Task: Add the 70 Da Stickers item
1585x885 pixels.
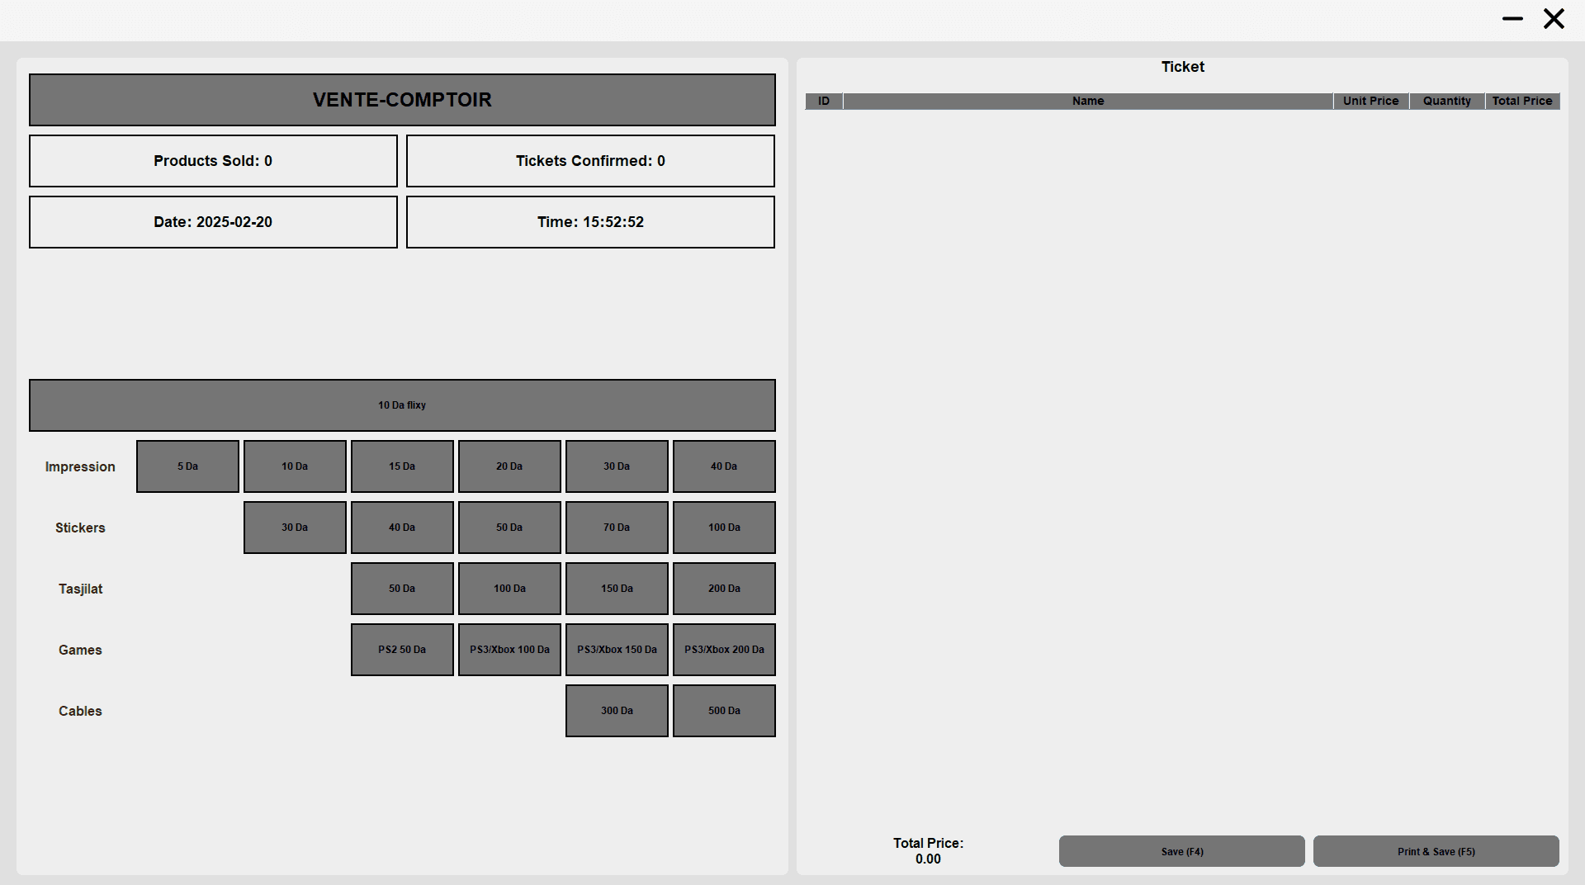Action: click(617, 528)
